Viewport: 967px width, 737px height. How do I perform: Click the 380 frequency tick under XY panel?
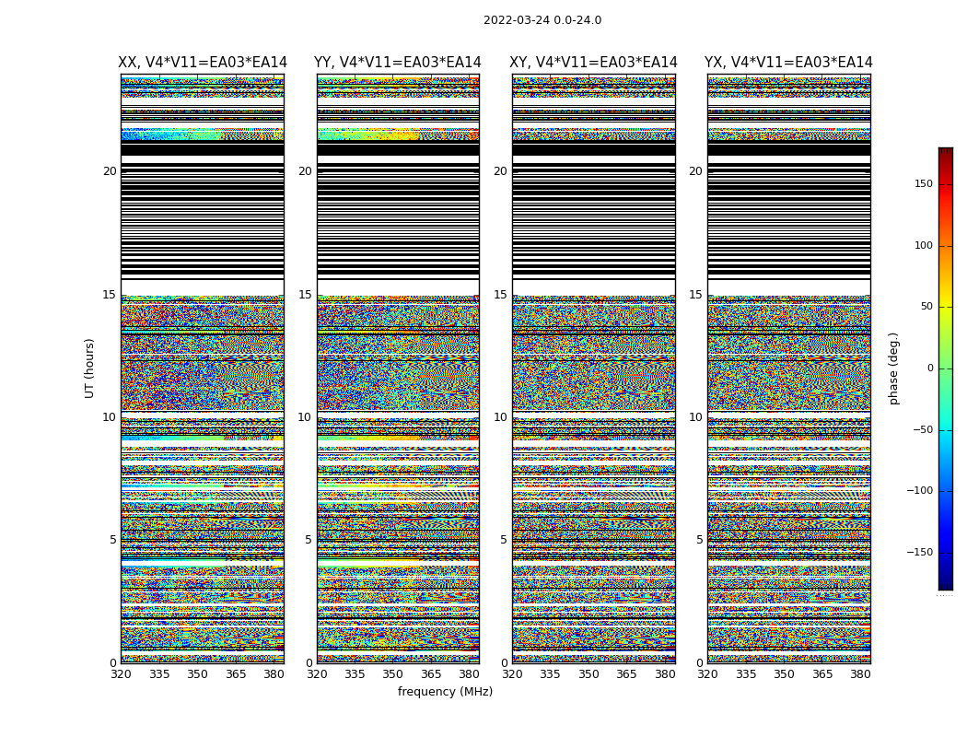point(665,674)
